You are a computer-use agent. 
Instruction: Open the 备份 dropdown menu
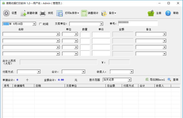pyautogui.click(x=112, y=13)
